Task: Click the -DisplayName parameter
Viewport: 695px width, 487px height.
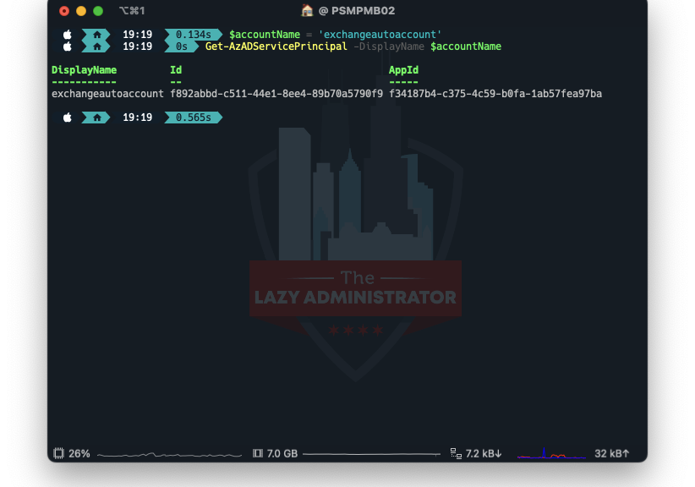Action: click(389, 47)
